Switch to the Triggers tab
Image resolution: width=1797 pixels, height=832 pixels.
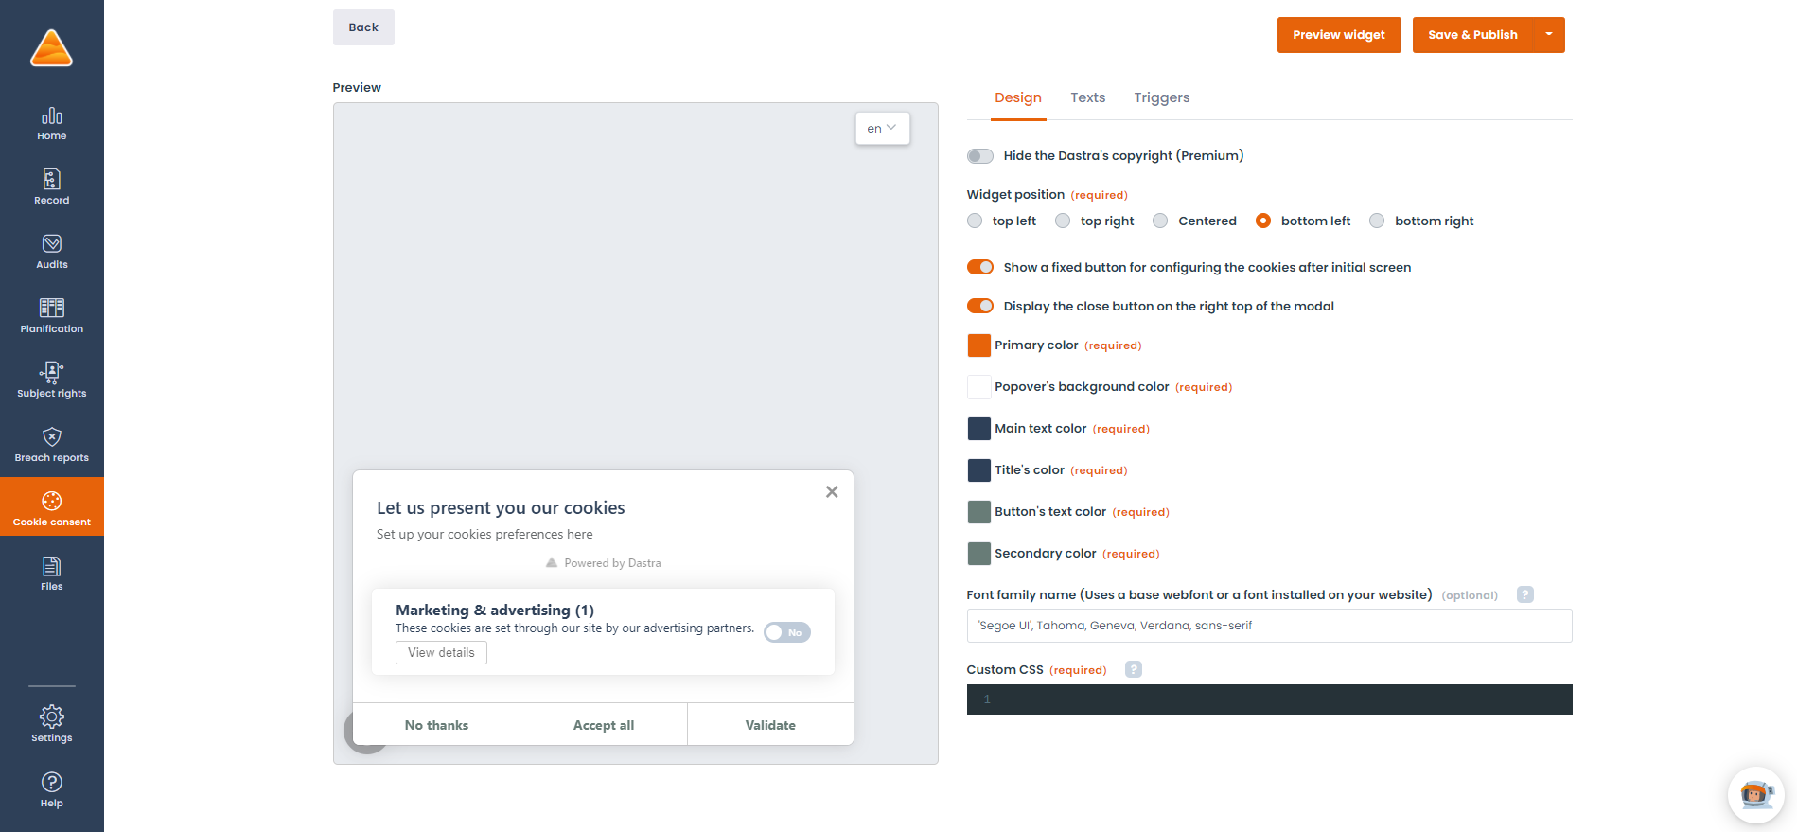tap(1161, 98)
